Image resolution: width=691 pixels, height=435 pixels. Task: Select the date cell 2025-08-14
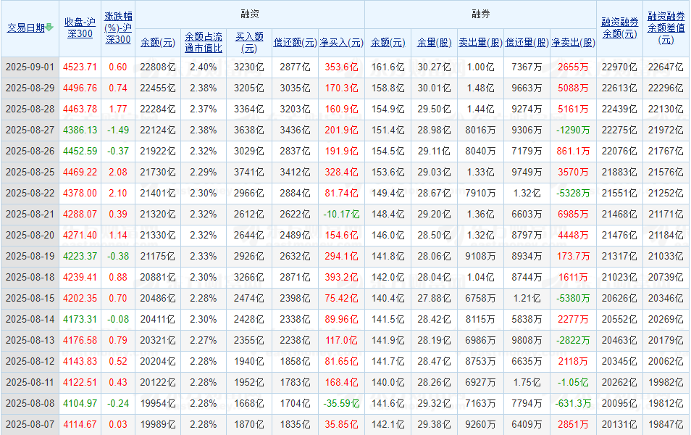(x=30, y=320)
